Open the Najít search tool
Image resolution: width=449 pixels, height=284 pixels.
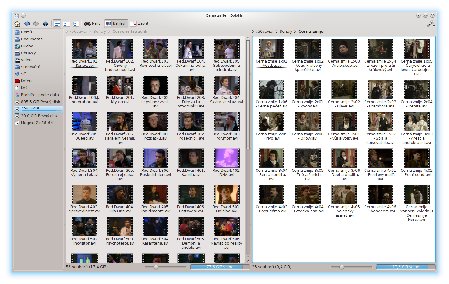tap(92, 23)
